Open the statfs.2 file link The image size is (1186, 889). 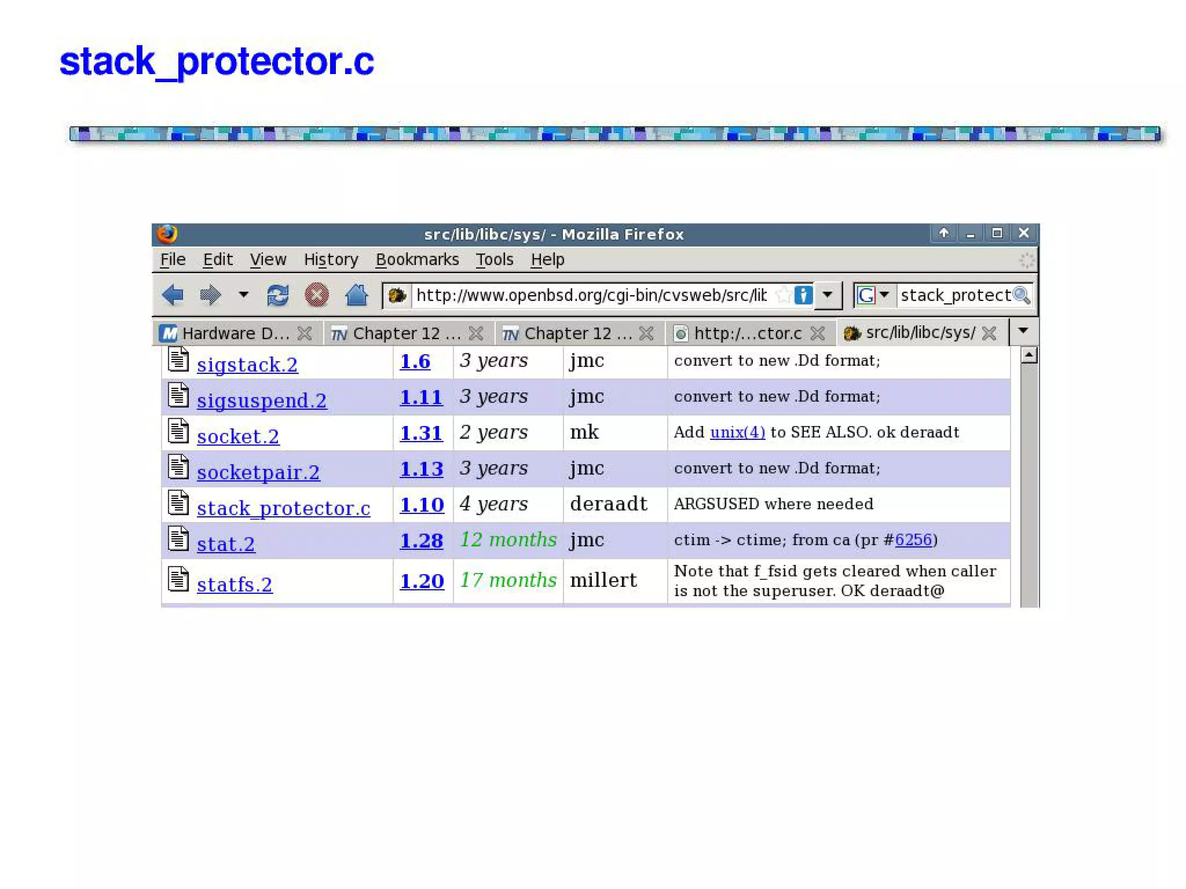click(x=235, y=585)
